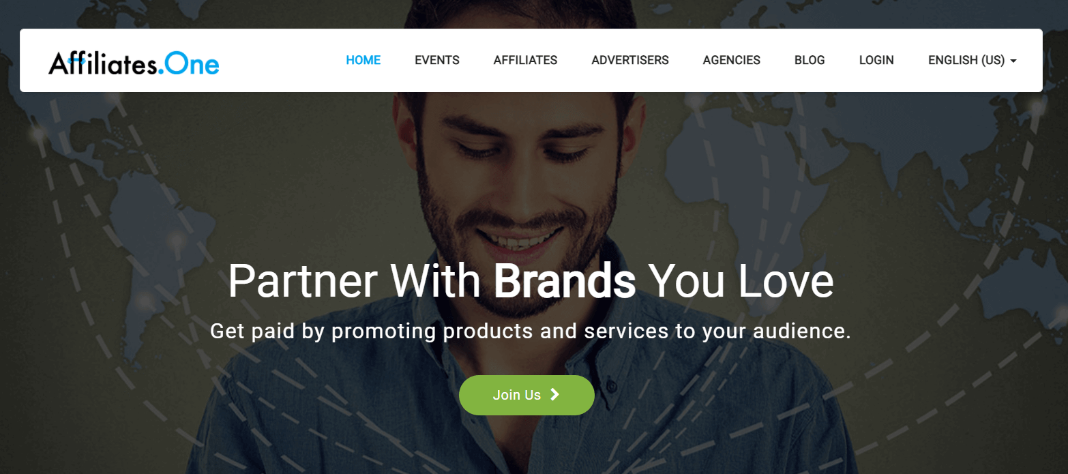The height and width of the screenshot is (474, 1068).
Task: Click the green Join Us button
Action: [x=526, y=395]
